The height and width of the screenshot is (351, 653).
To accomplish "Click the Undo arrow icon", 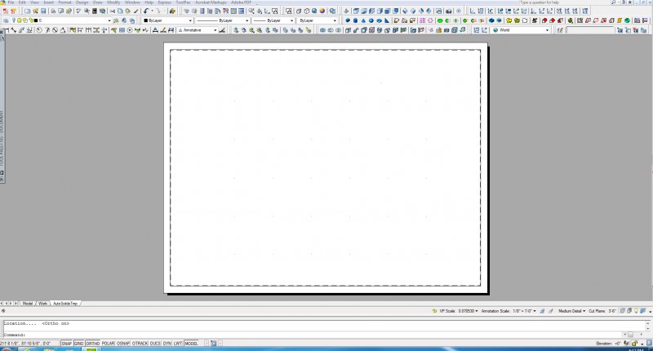I will [x=146, y=11].
